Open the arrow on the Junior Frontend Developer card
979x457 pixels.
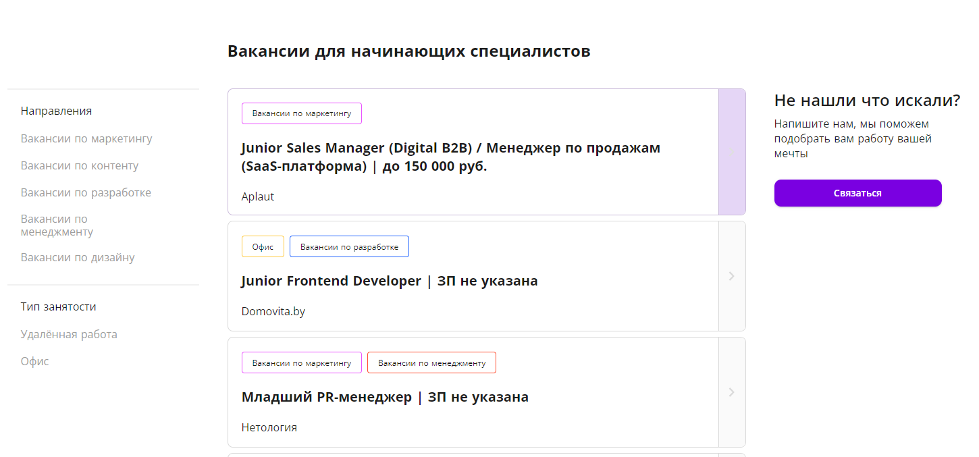pos(732,276)
